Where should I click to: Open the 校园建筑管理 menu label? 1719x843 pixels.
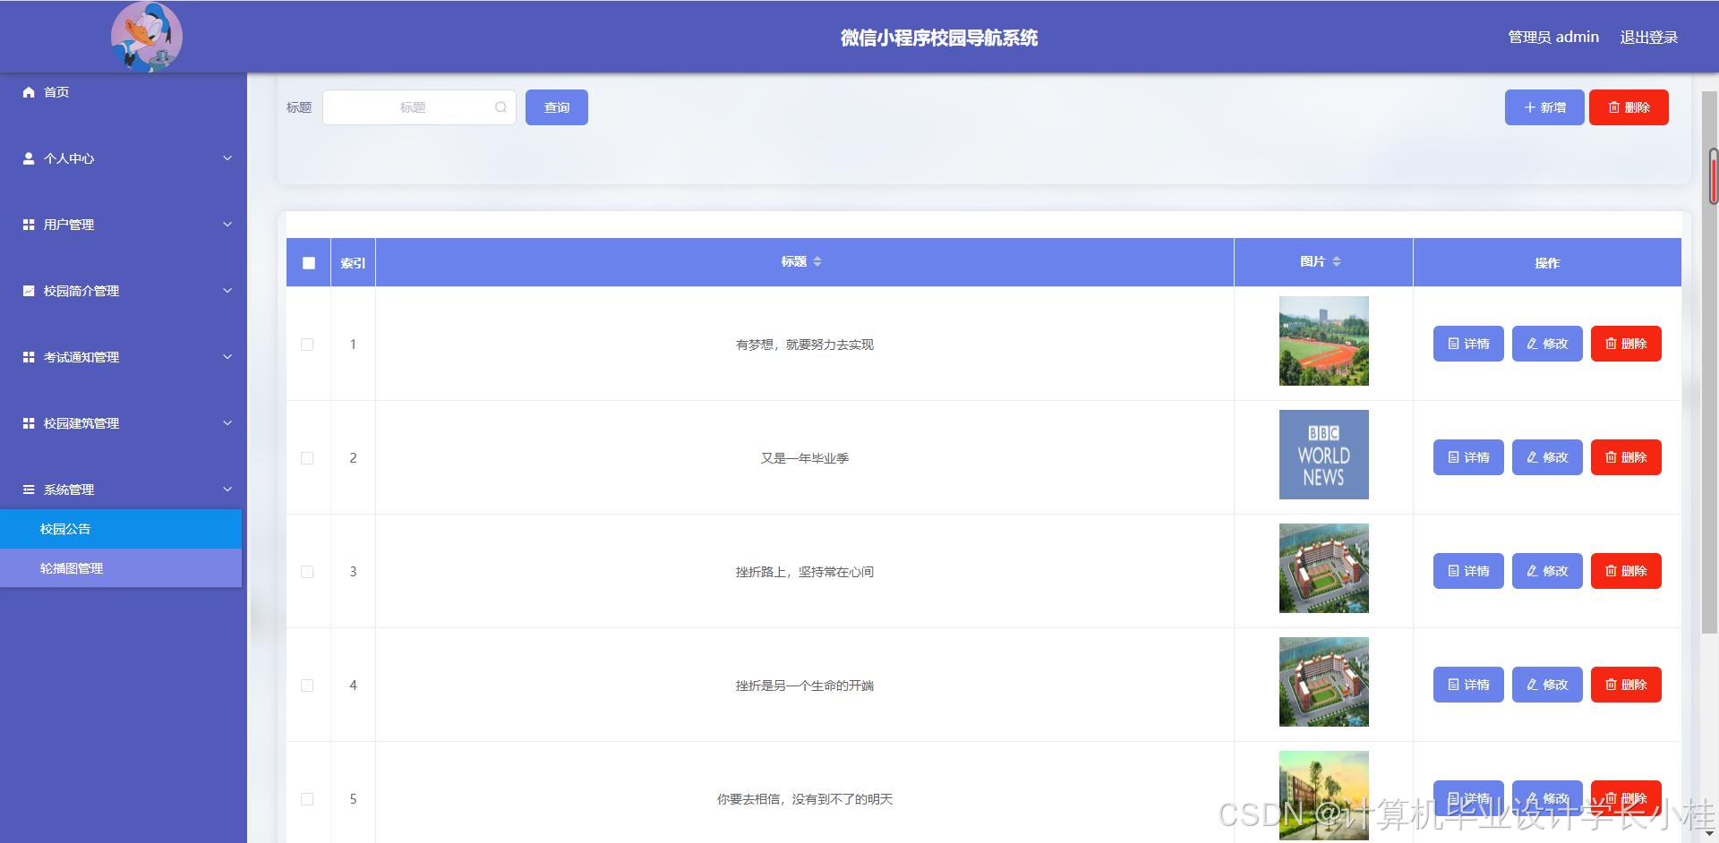pos(81,423)
